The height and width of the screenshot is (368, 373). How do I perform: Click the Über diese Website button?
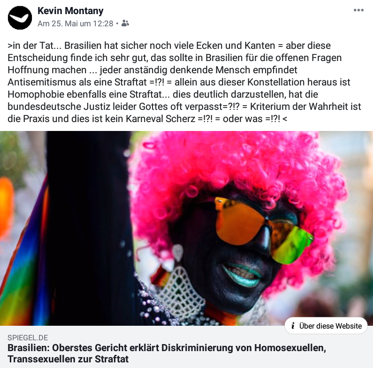pyautogui.click(x=326, y=326)
